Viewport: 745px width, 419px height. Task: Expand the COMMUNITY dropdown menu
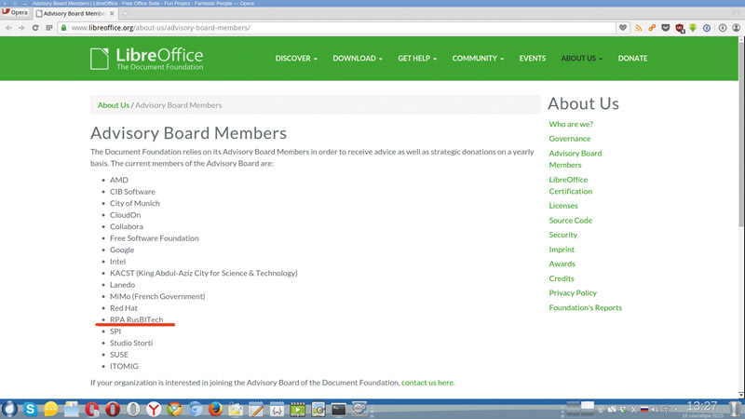coord(478,58)
